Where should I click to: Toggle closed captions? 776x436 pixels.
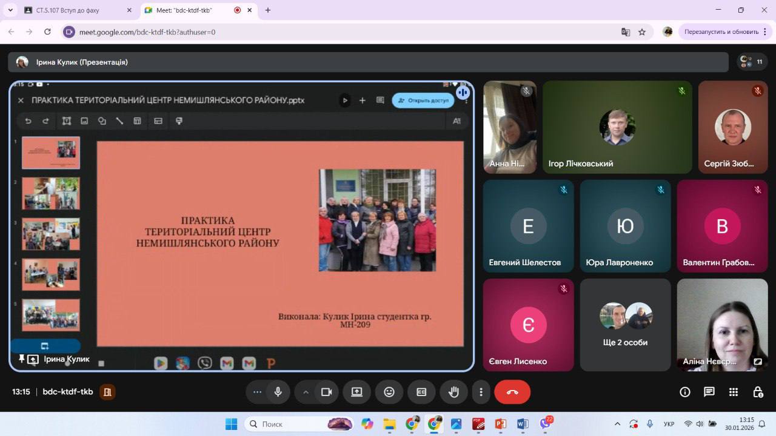(421, 392)
